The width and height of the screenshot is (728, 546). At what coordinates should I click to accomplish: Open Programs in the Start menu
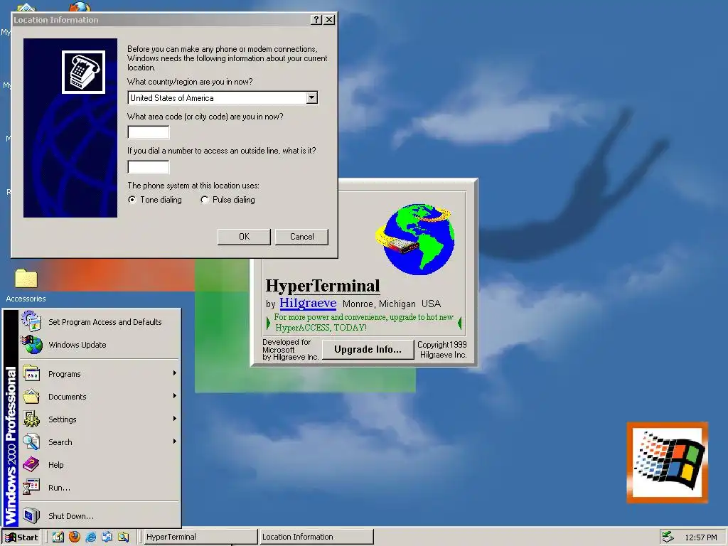pyautogui.click(x=100, y=374)
